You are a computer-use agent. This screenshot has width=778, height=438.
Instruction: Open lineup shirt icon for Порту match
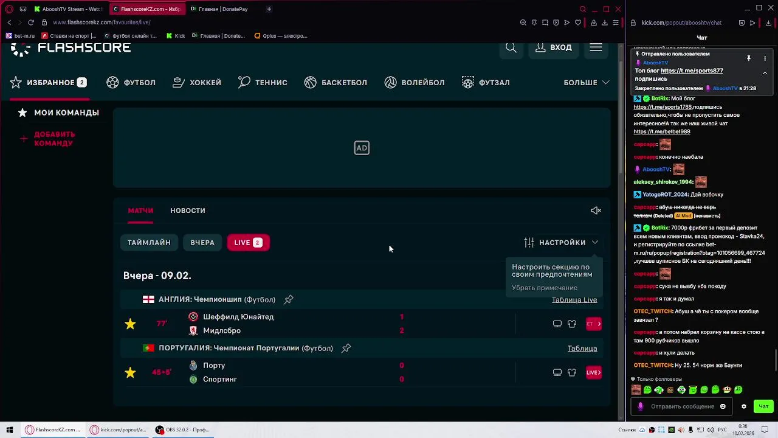(572, 372)
